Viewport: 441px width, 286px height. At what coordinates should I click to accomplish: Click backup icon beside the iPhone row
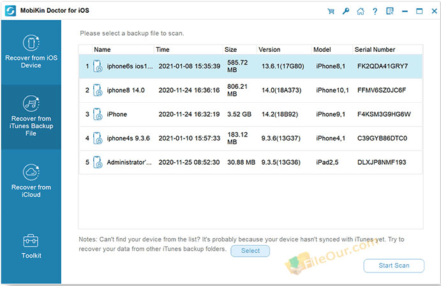pos(98,114)
